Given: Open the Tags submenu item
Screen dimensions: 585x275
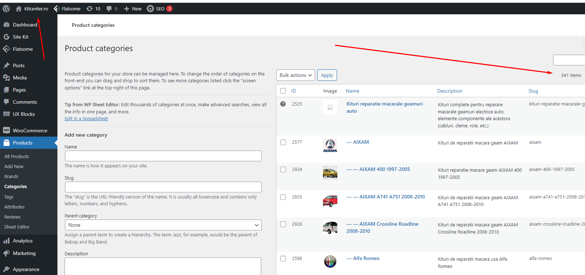Looking at the screenshot, I should pos(9,197).
